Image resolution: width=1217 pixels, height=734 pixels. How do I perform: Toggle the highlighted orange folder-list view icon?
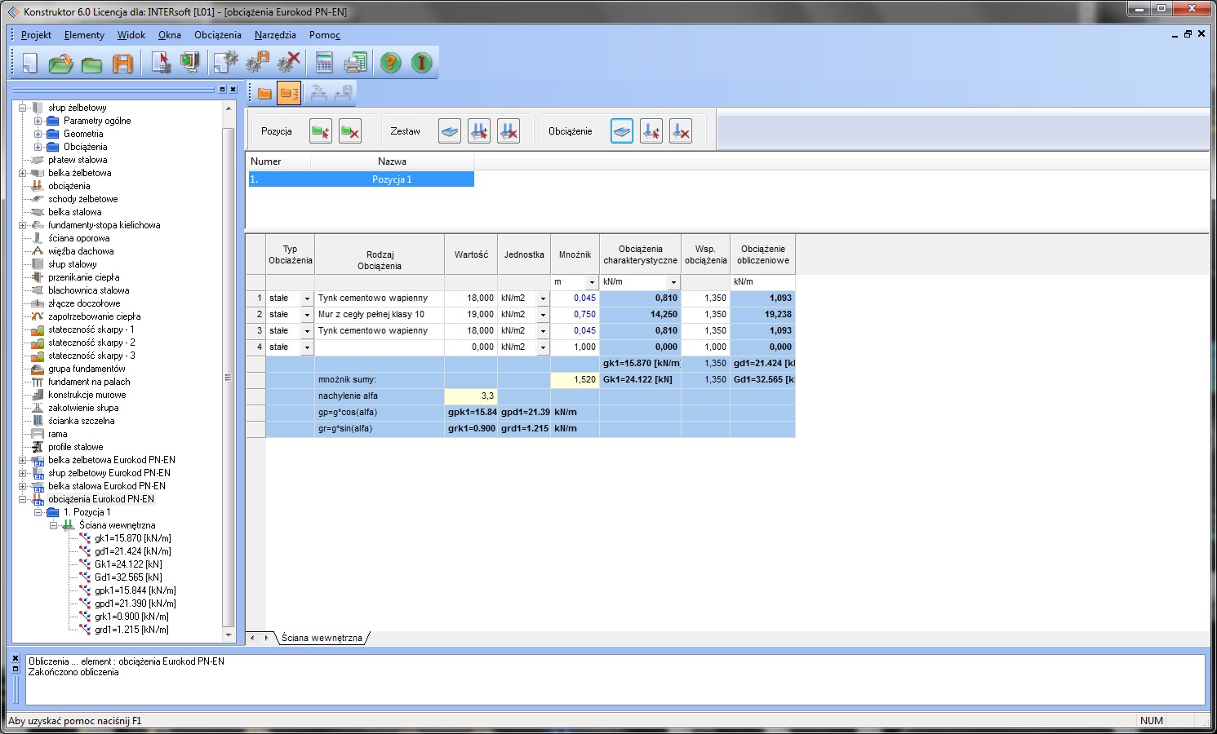point(289,94)
